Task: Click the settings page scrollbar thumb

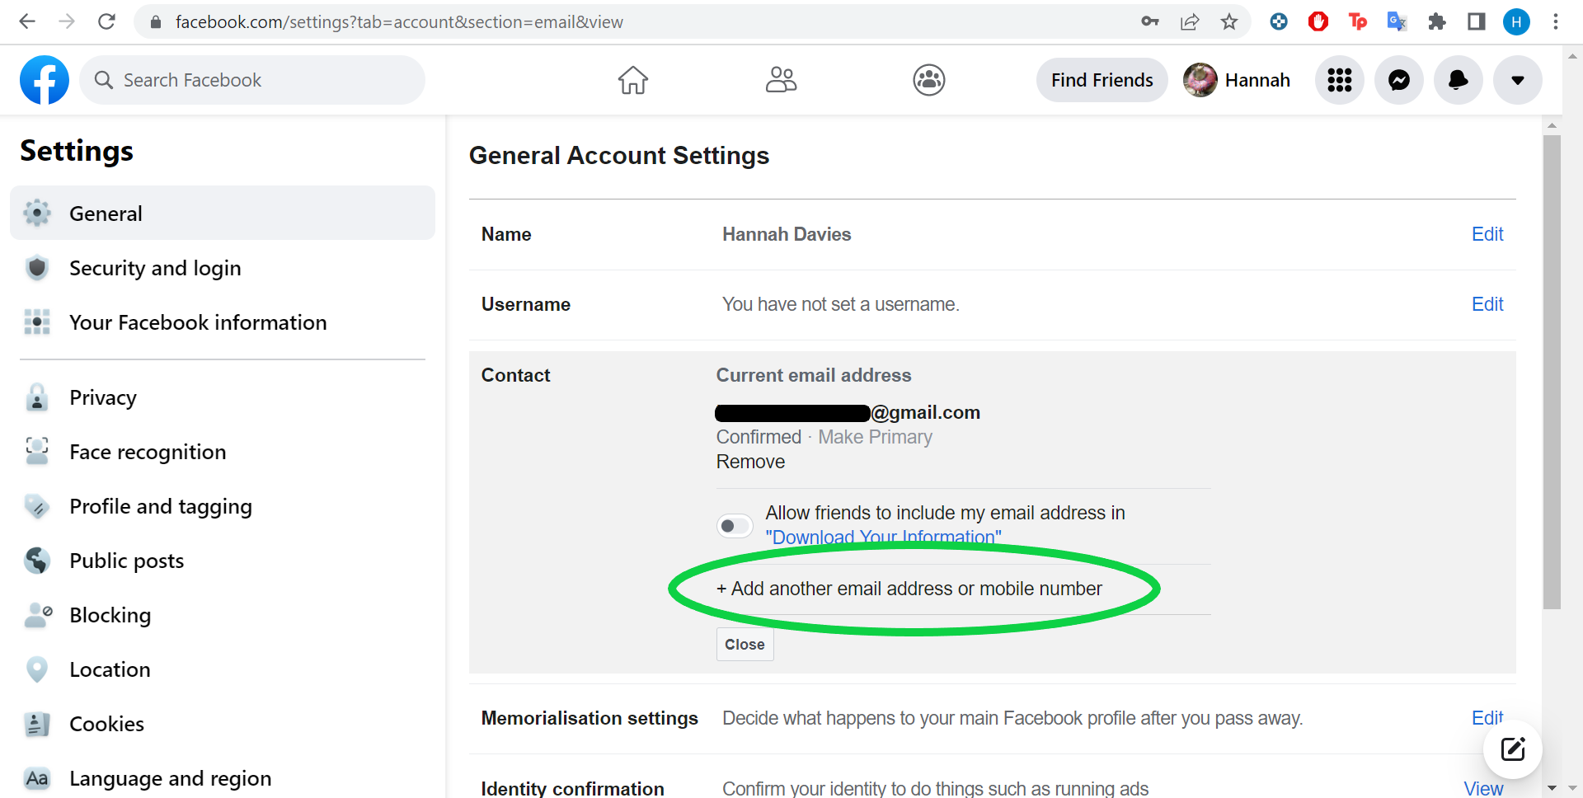Action: click(1552, 372)
